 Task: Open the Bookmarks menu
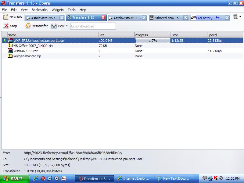point(39,10)
